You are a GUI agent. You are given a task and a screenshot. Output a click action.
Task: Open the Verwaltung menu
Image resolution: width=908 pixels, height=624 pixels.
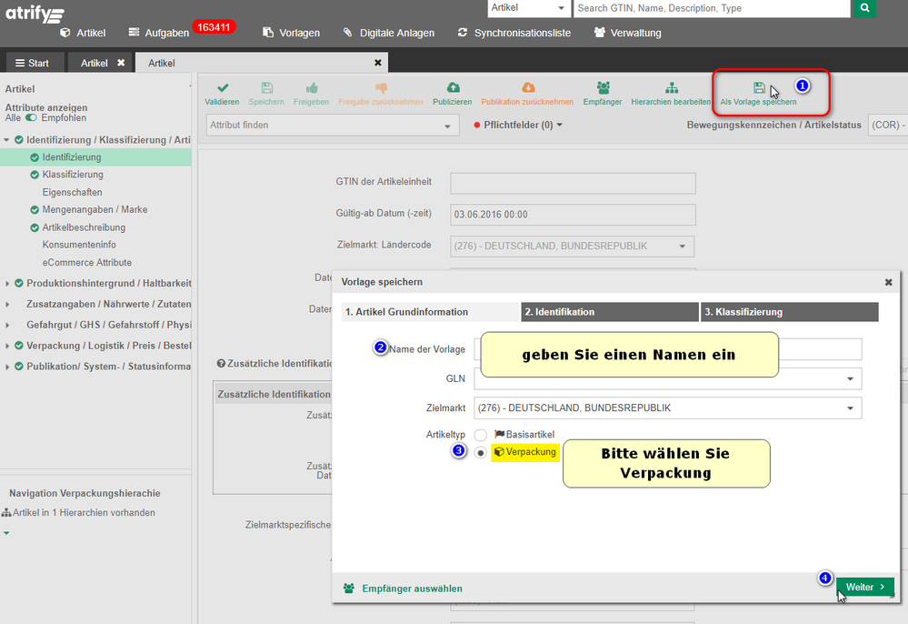628,33
